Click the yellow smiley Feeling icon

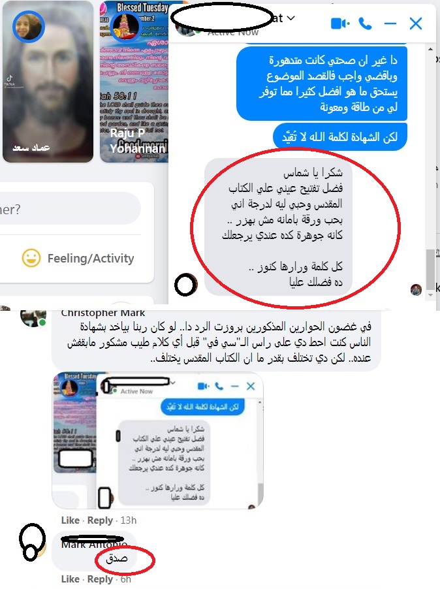(x=31, y=258)
